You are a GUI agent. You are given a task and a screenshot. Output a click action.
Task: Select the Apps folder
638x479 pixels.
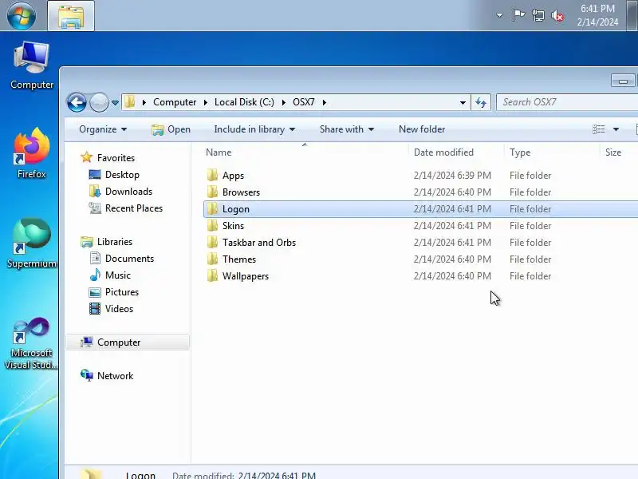(233, 176)
